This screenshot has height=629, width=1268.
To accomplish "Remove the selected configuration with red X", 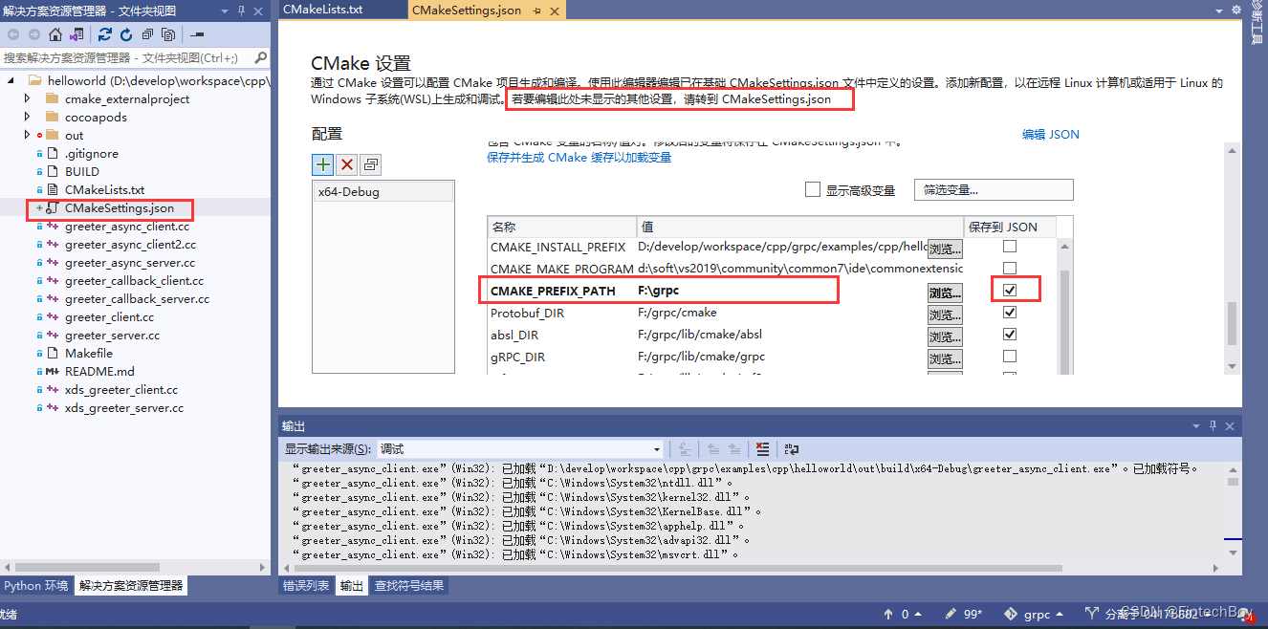I will point(347,164).
